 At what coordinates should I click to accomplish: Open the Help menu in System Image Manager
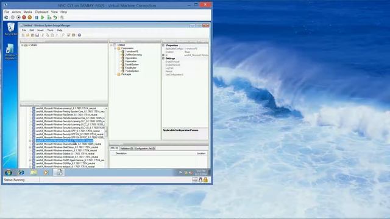[60, 30]
